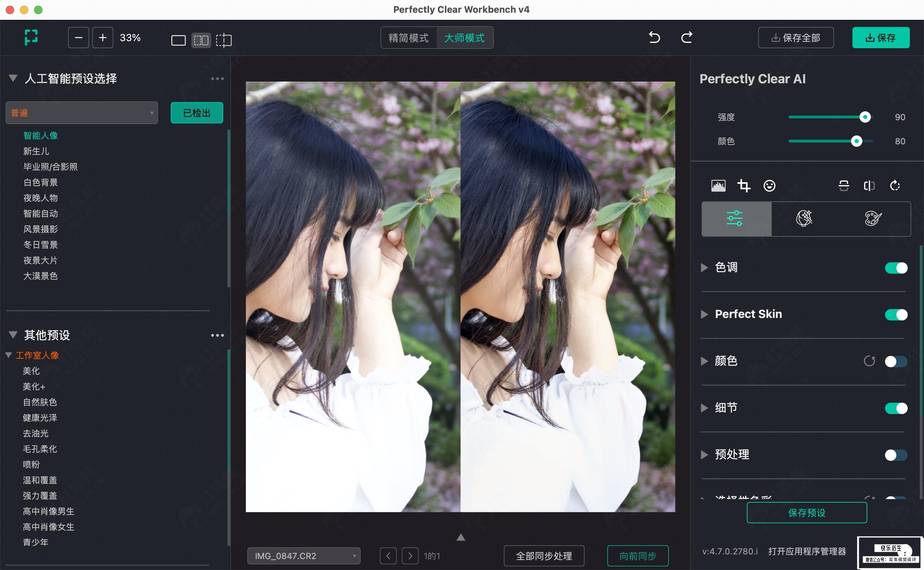Open the IMG_0847.CR2 file dropdown
Image resolution: width=924 pixels, height=570 pixels.
click(x=304, y=556)
